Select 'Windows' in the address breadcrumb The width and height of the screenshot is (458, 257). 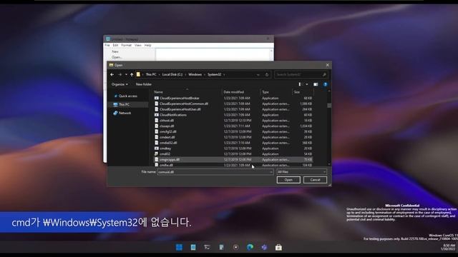coord(195,74)
